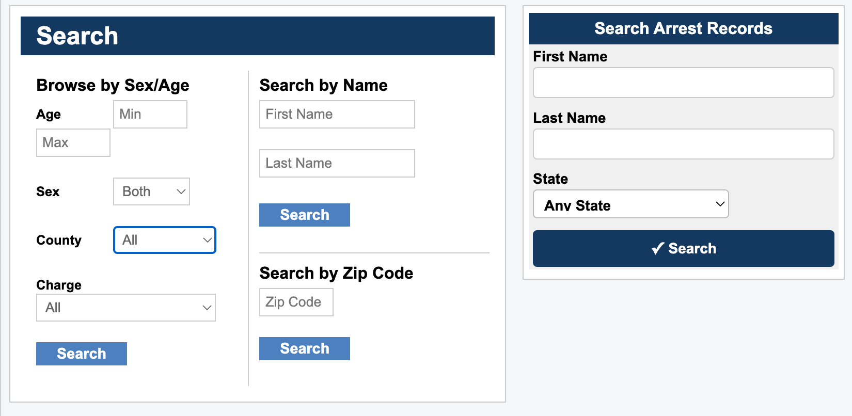Open the Sex dropdown showing Both
Image resolution: width=852 pixels, height=416 pixels.
tap(151, 191)
